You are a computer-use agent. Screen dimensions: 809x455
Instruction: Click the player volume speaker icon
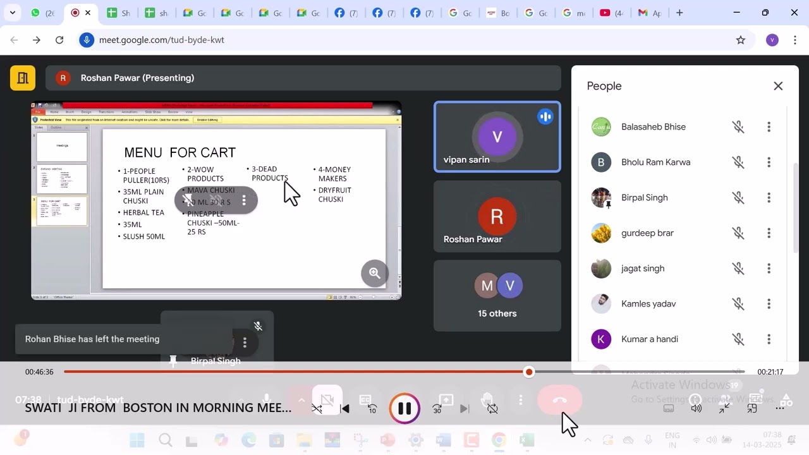click(x=696, y=408)
